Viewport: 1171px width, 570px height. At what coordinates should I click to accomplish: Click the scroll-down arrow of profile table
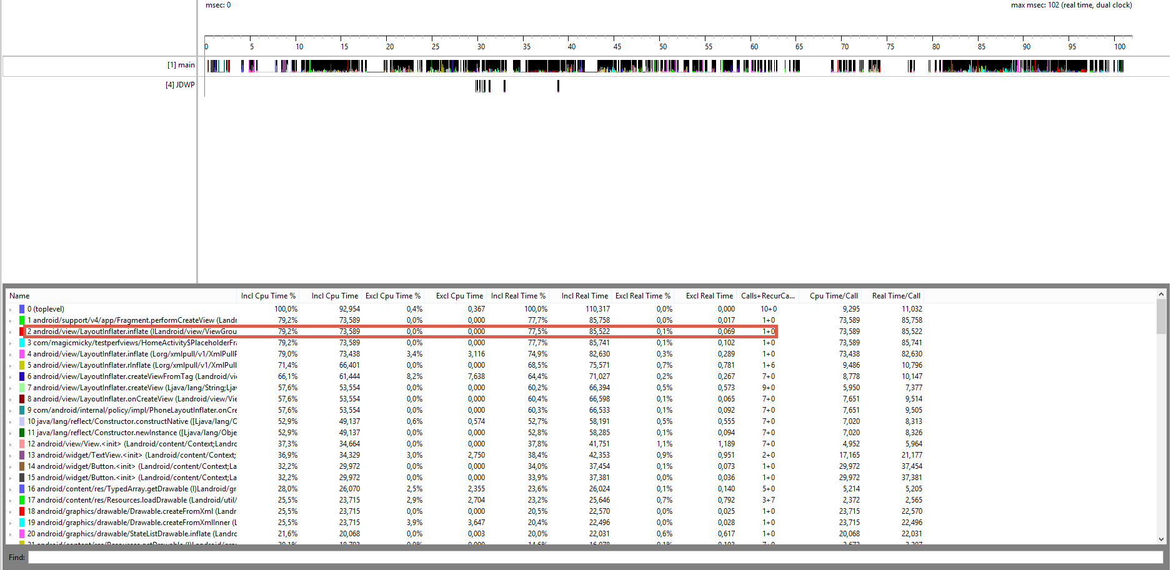pyautogui.click(x=1161, y=539)
